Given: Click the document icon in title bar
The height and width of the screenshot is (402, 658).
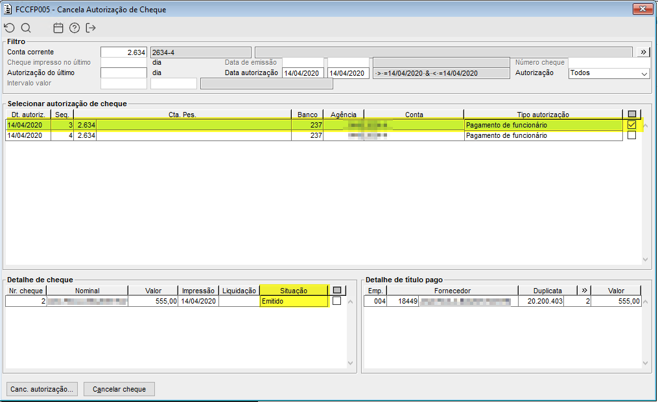Looking at the screenshot, I should point(8,9).
